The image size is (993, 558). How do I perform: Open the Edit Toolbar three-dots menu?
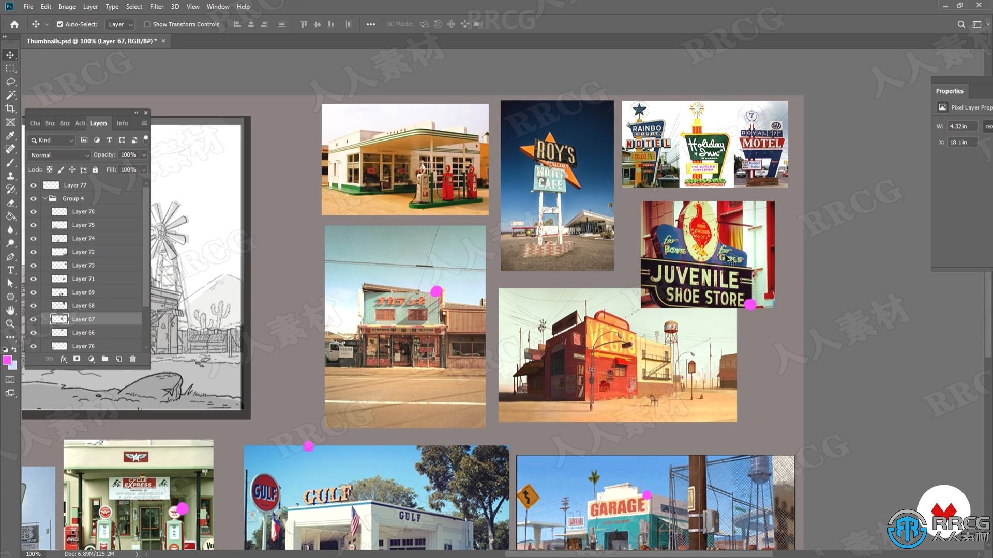(x=10, y=337)
